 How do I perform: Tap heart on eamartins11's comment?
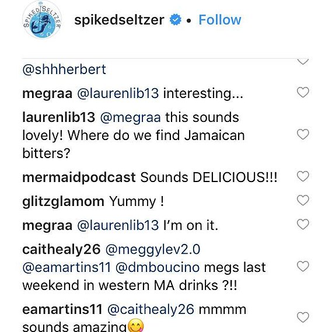click(303, 317)
